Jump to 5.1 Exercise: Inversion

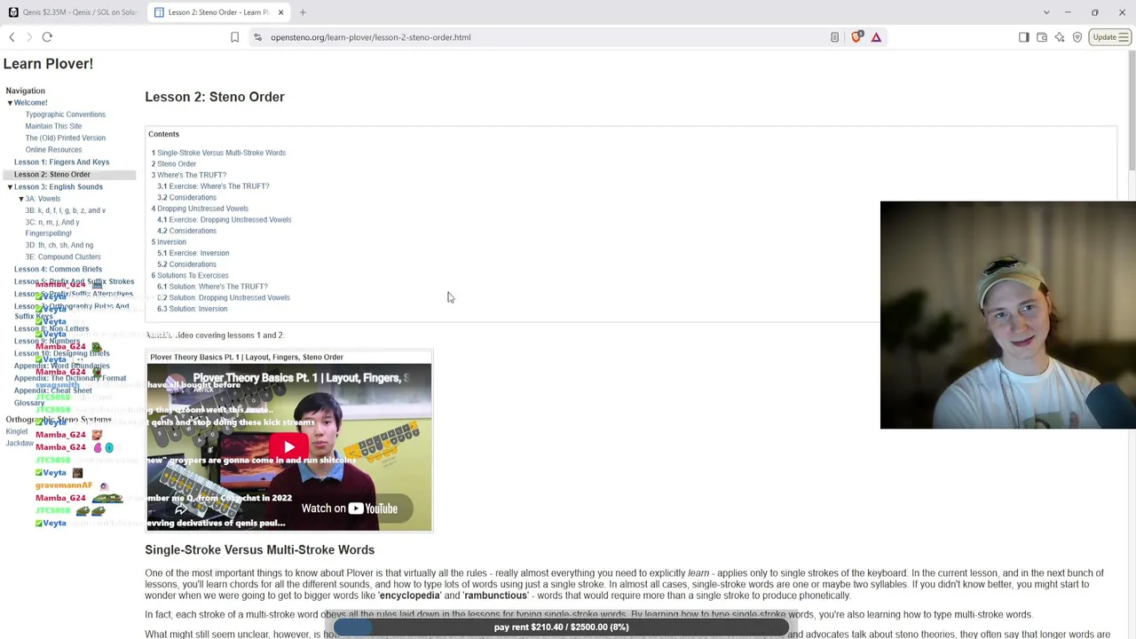tap(193, 253)
